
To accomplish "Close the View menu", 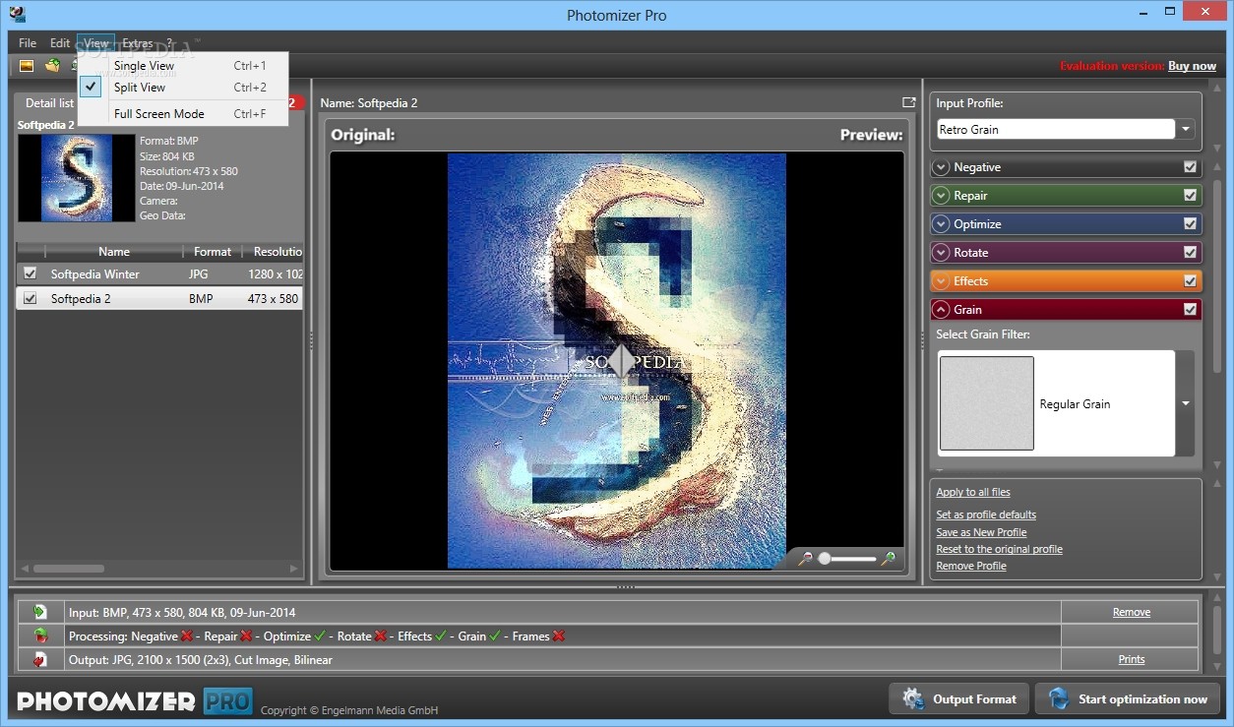I will click(x=96, y=43).
